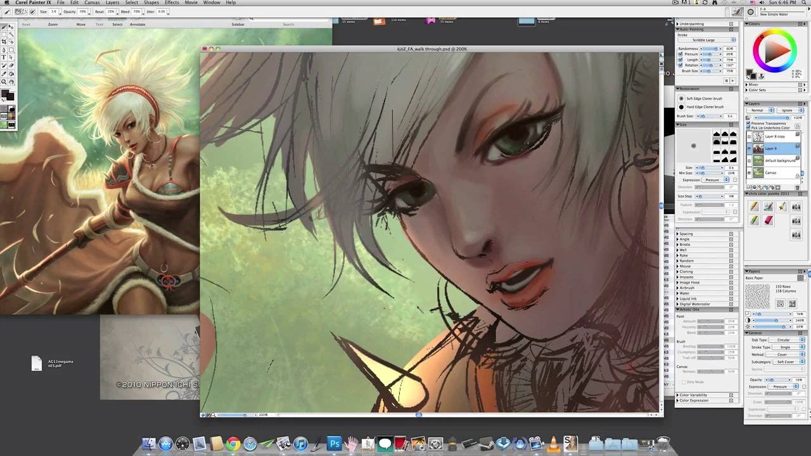This screenshot has width=811, height=456.
Task: Toggle the Pressure checkbox in Auto-Painting
Action: 680,54
